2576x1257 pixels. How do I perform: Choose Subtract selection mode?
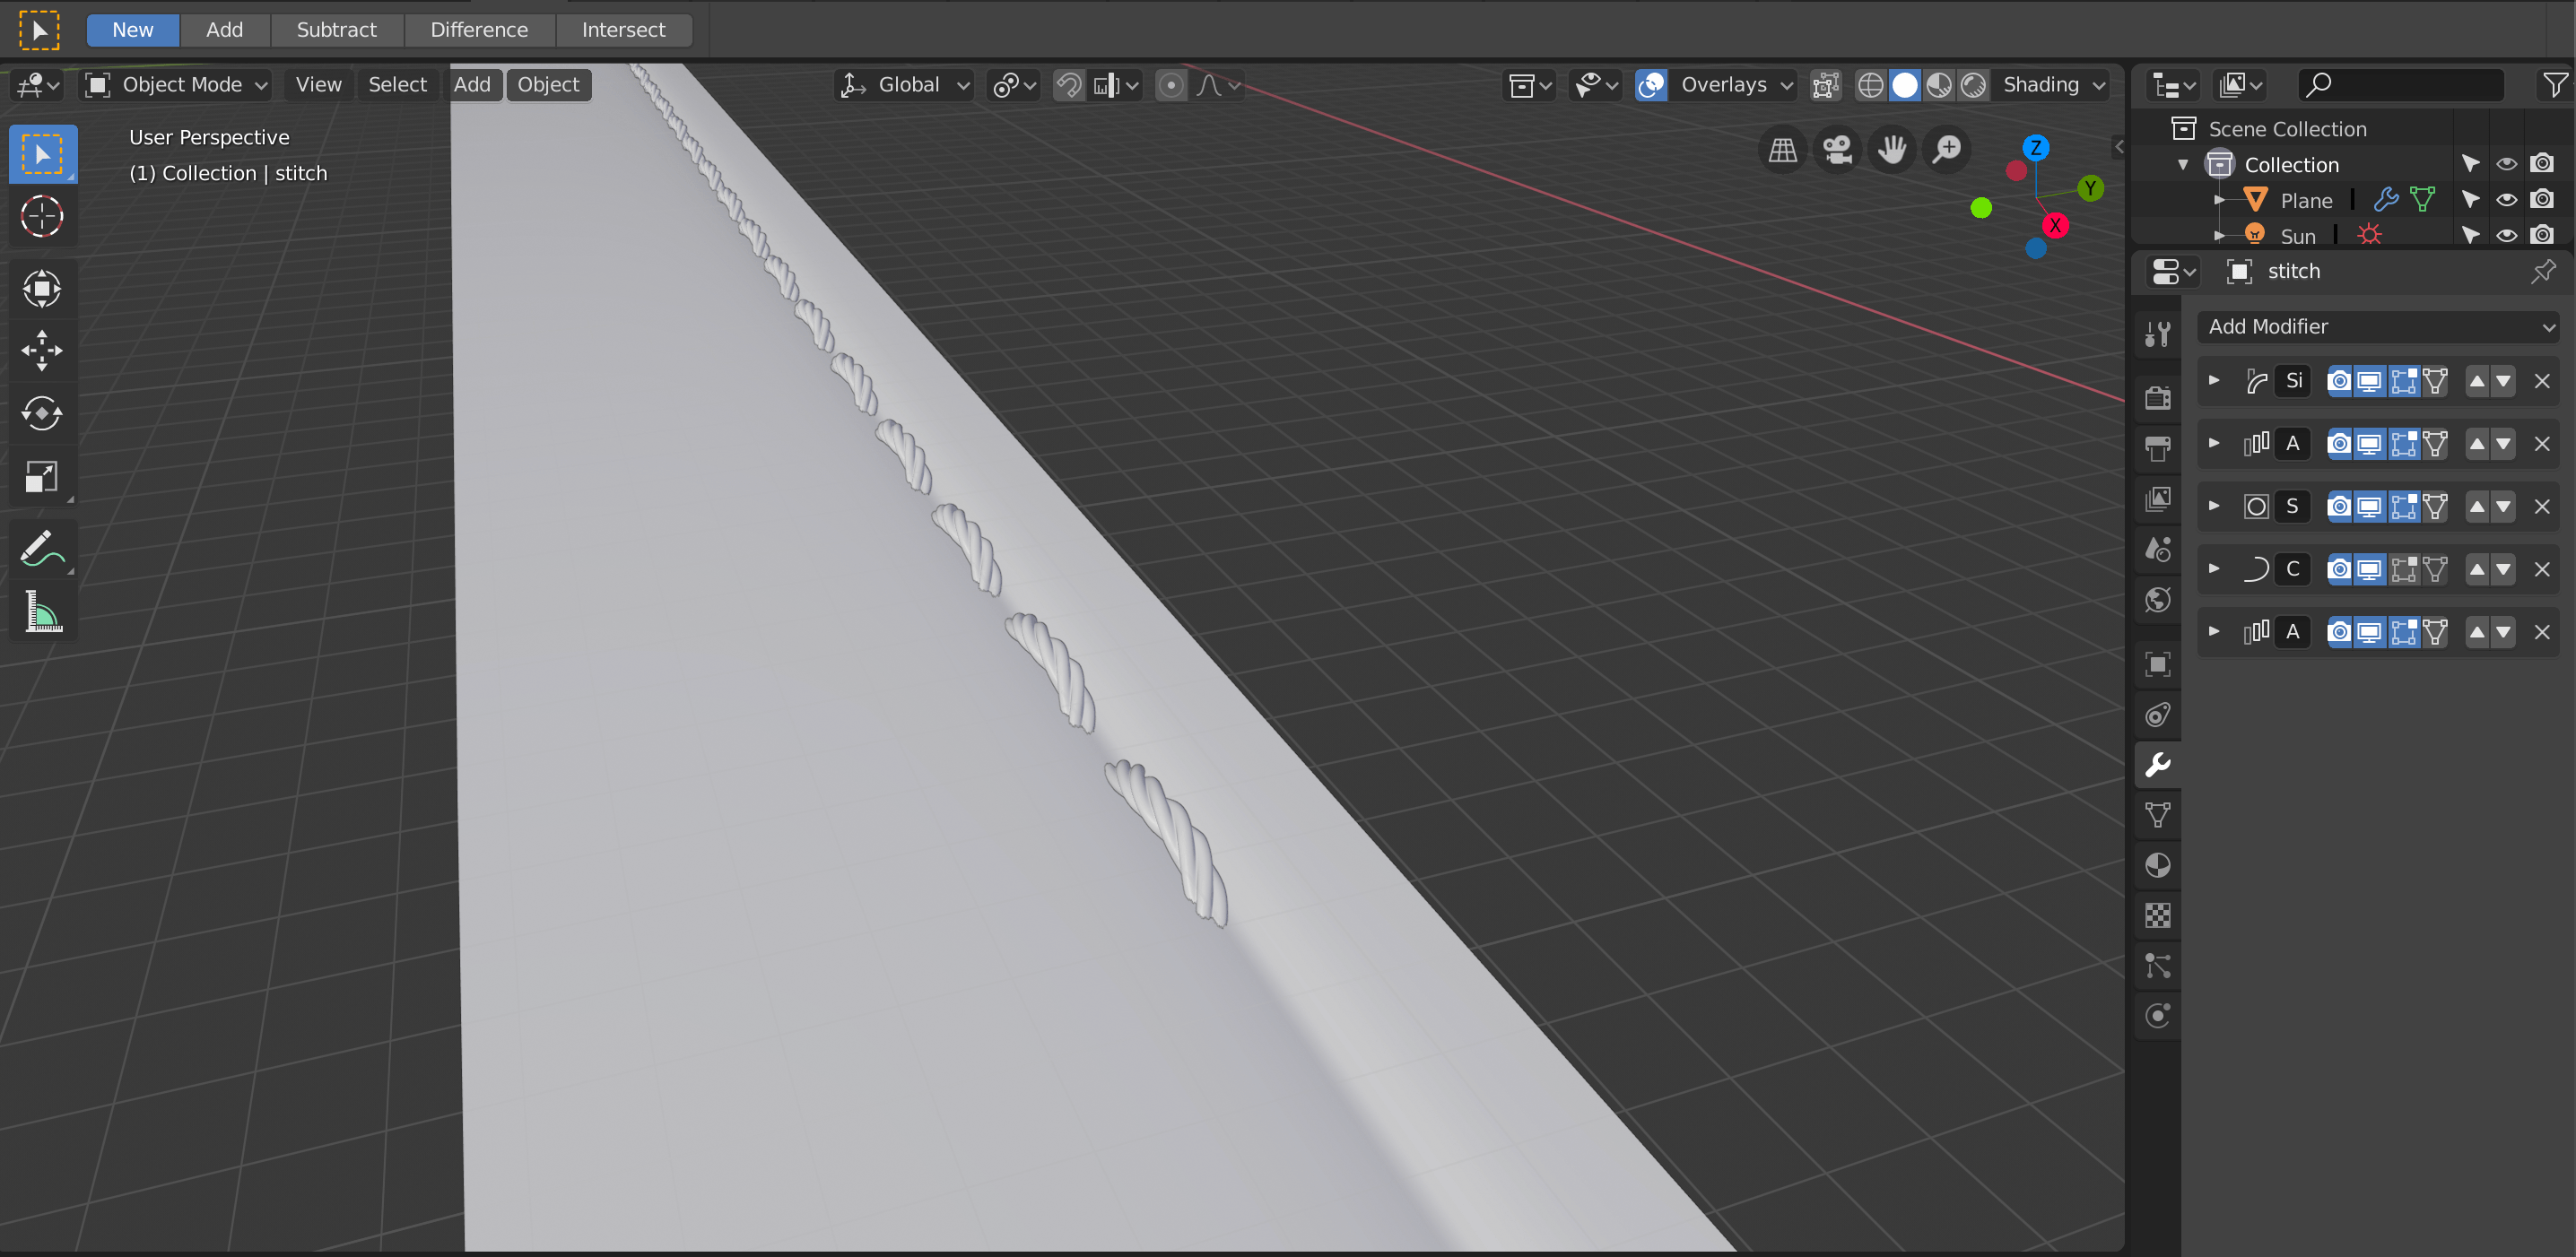coord(336,30)
